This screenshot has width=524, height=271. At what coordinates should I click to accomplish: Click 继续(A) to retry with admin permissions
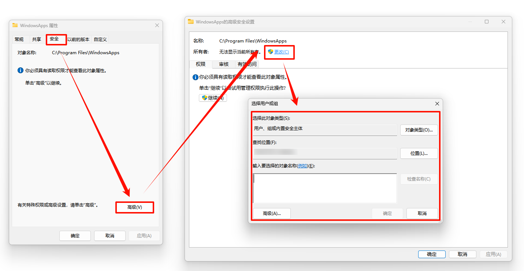(x=213, y=98)
